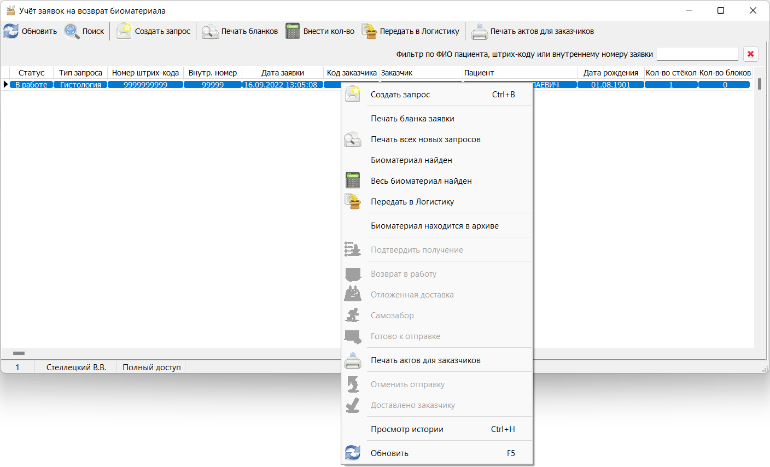Click the Внести кол-во calculator icon
Image resolution: width=770 pixels, height=467 pixels.
tap(293, 31)
